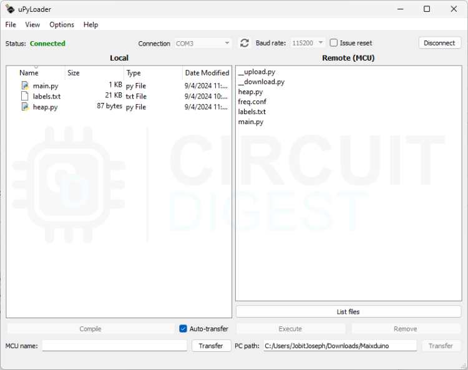Click the 87 bytes size cell
Image resolution: width=468 pixels, height=370 pixels.
pyautogui.click(x=110, y=106)
